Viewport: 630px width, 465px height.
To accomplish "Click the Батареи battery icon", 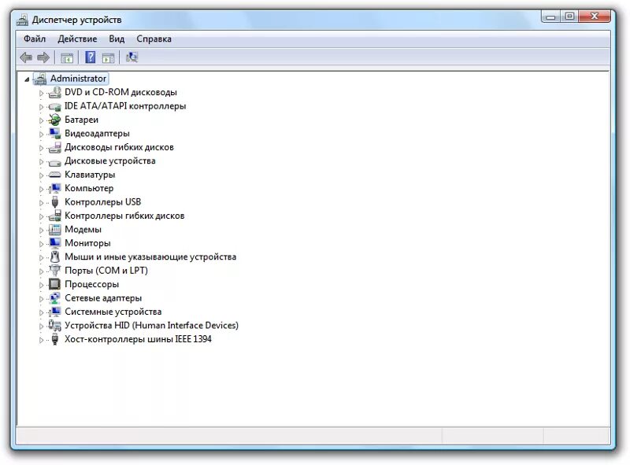I will [x=54, y=120].
